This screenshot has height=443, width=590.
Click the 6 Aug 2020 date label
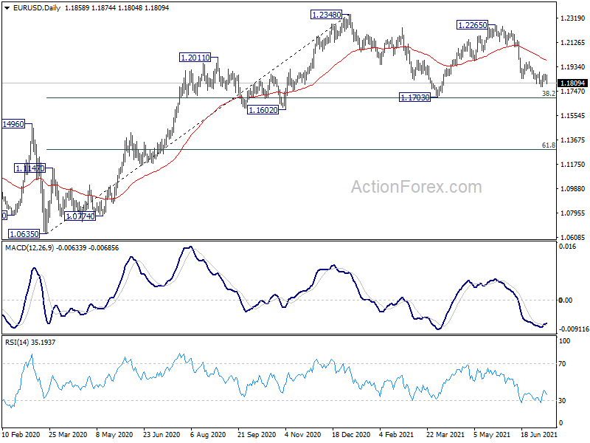tap(208, 435)
